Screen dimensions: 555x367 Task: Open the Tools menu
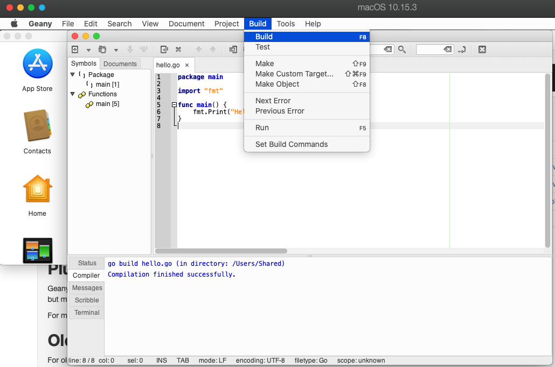click(286, 24)
